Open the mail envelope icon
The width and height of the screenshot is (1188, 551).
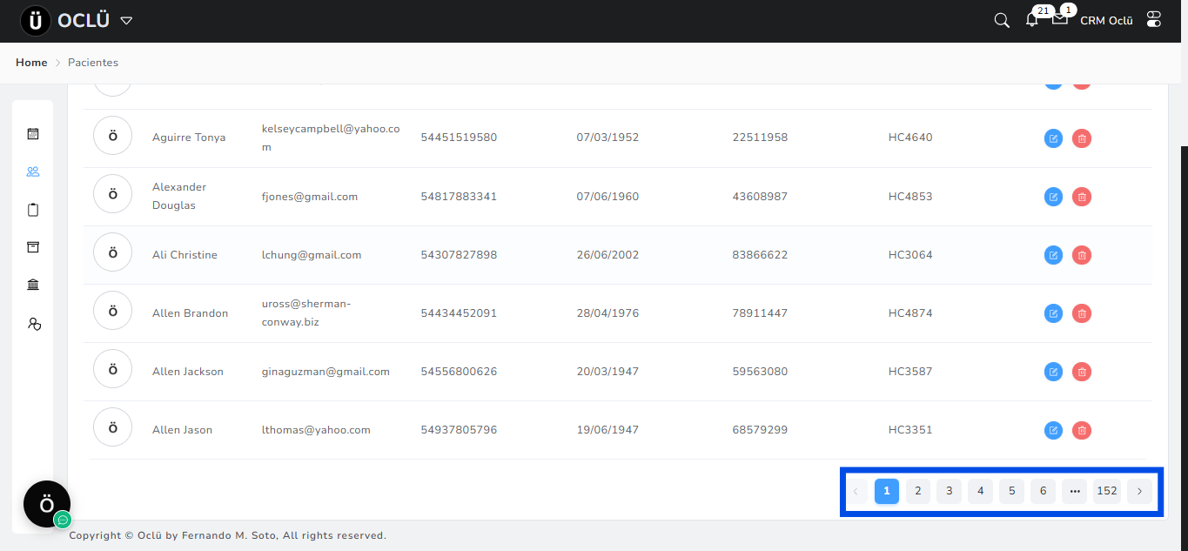coord(1060,19)
